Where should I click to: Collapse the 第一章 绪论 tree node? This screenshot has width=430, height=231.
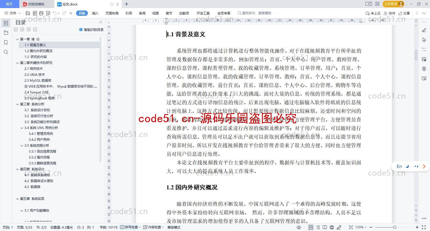point(17,39)
